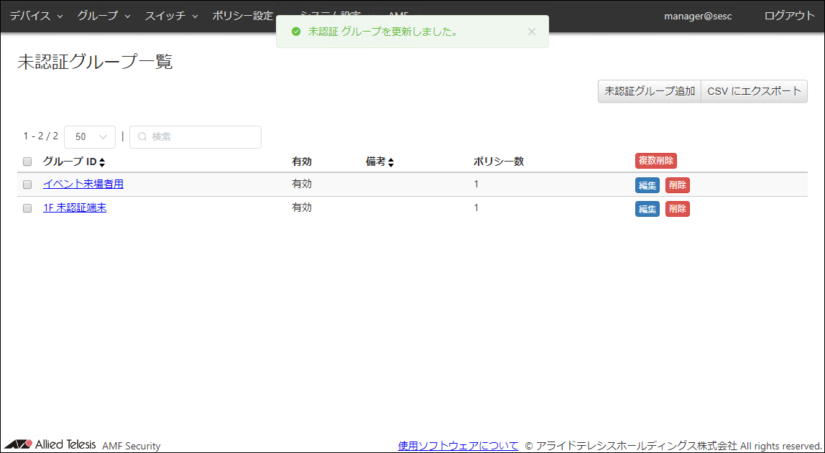Toggle the select-all checkbox in header
The width and height of the screenshot is (825, 453).
[x=27, y=162]
